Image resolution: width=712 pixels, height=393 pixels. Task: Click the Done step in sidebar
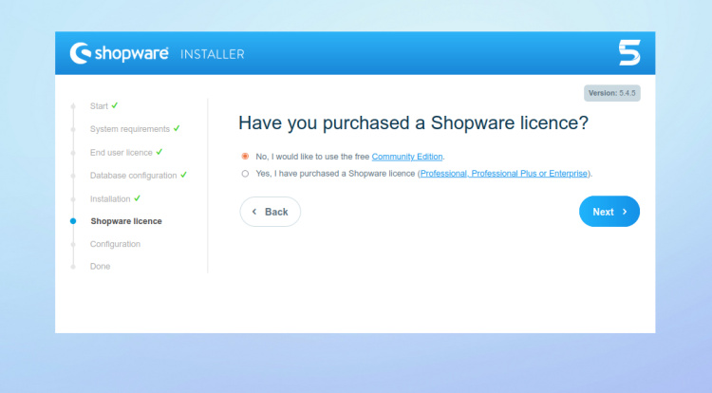click(x=100, y=267)
